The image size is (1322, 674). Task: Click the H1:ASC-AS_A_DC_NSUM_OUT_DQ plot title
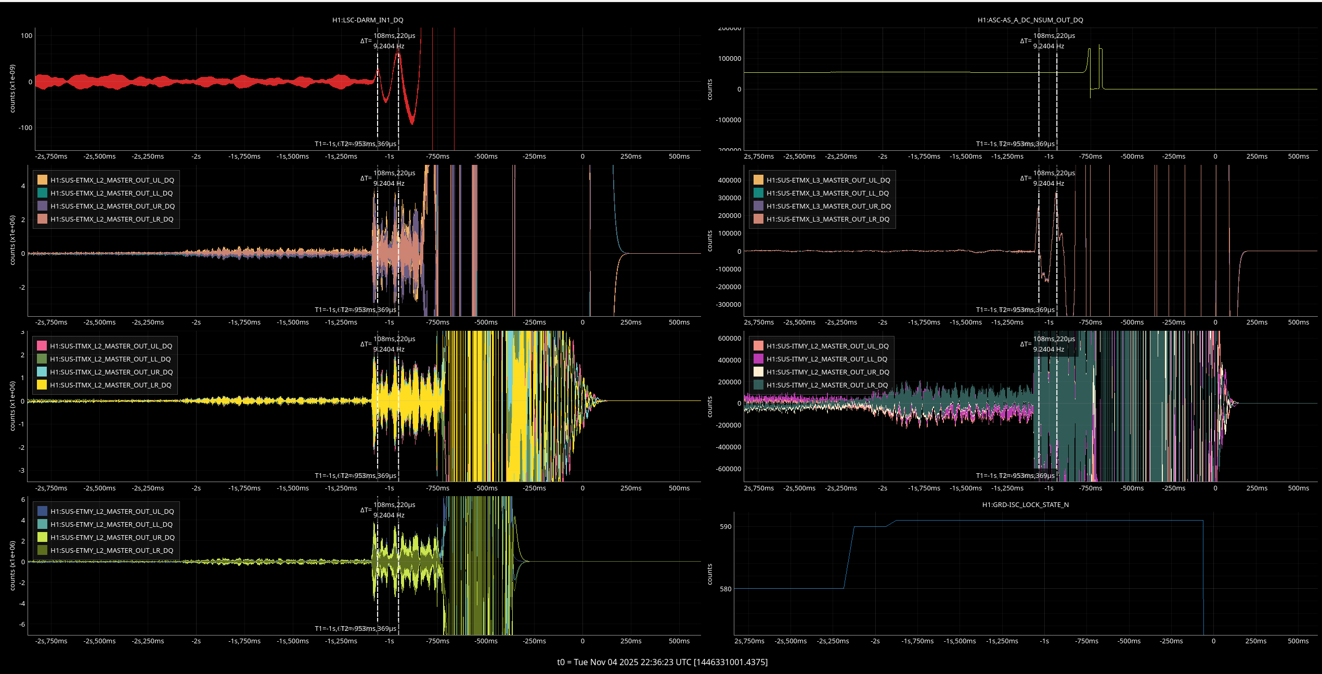pyautogui.click(x=1030, y=20)
